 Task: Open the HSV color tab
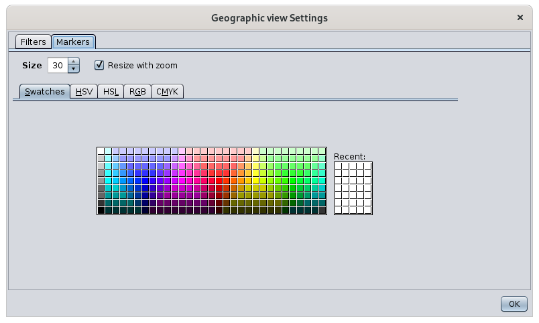point(84,92)
